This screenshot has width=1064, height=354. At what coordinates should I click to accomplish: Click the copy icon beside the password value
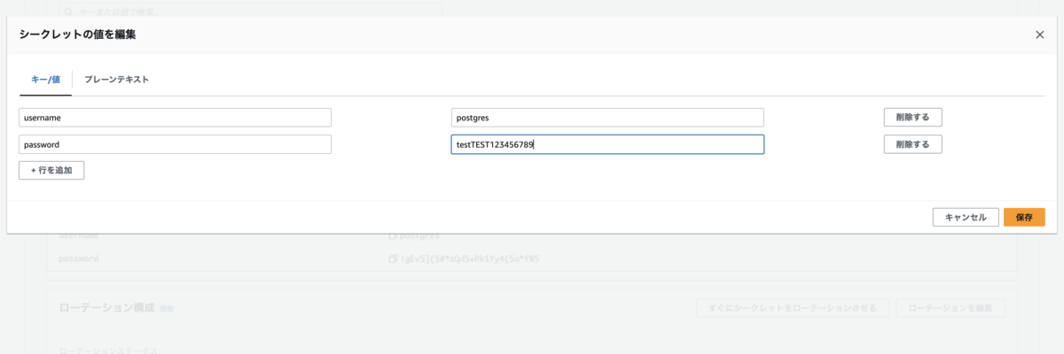pyautogui.click(x=392, y=259)
